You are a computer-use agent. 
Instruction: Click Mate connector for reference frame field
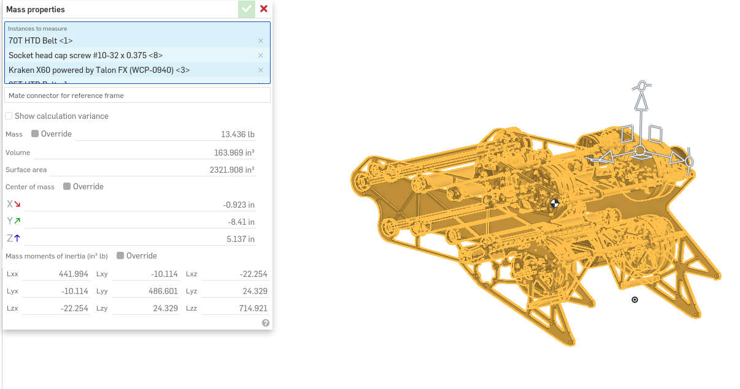coord(137,96)
